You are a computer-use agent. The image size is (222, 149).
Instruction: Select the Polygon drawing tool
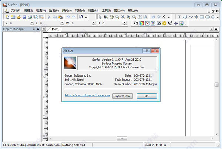coord(185,17)
